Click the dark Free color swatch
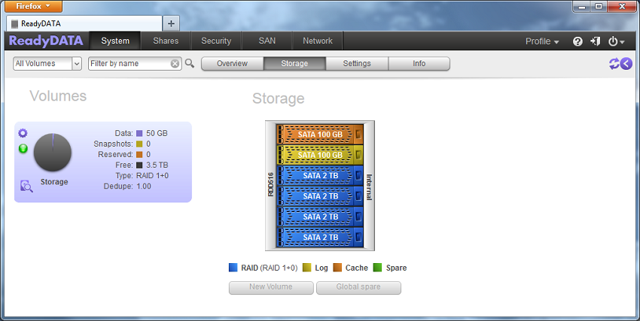Viewport: 640px width, 321px height. 139,165
